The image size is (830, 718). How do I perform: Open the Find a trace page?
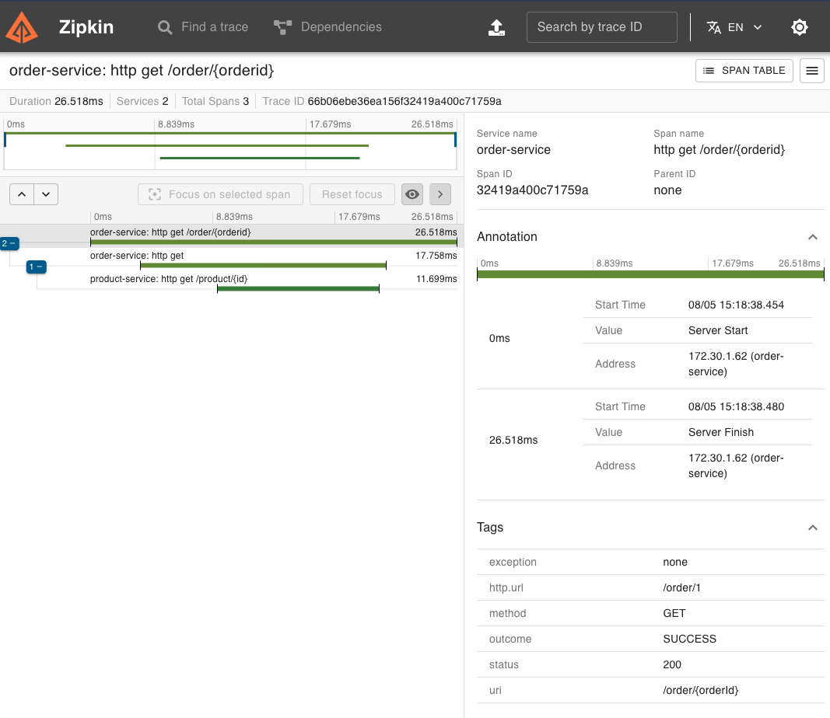pos(203,27)
